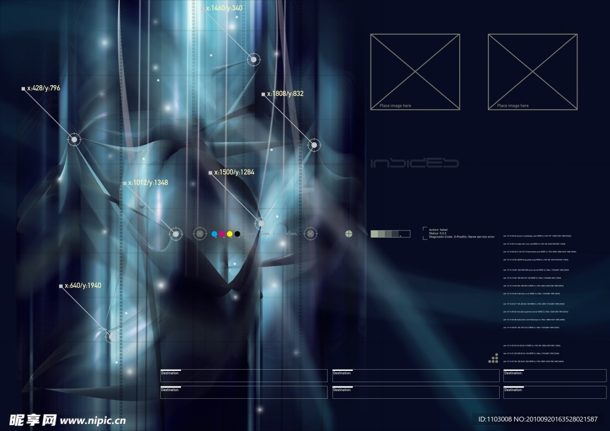Click the square handle beside x:1808/y:832

263,94
